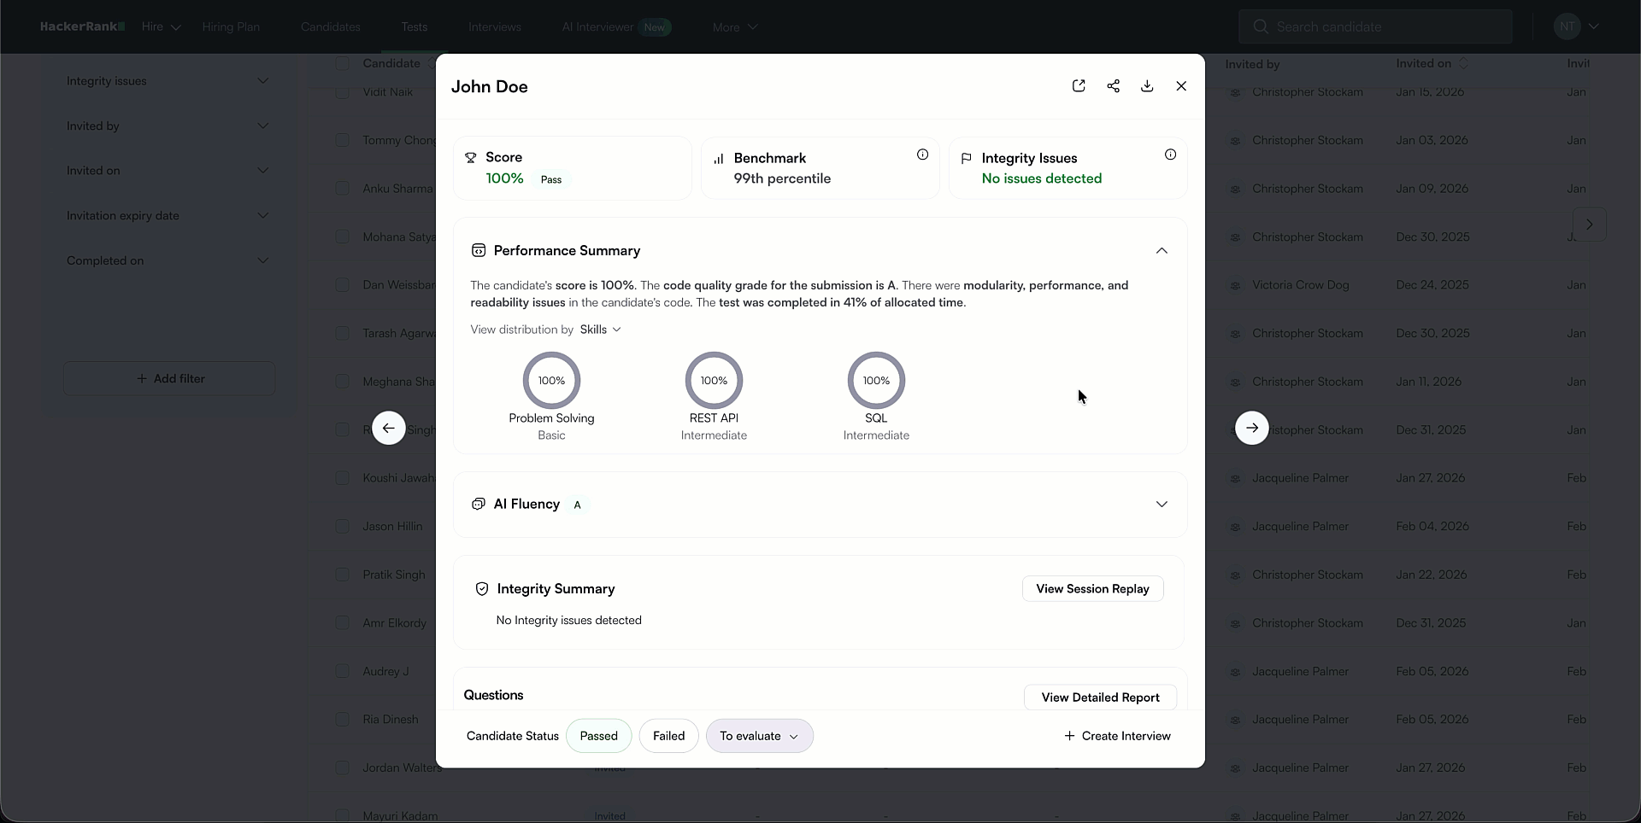Switch to the Interviews tab

pyautogui.click(x=494, y=26)
